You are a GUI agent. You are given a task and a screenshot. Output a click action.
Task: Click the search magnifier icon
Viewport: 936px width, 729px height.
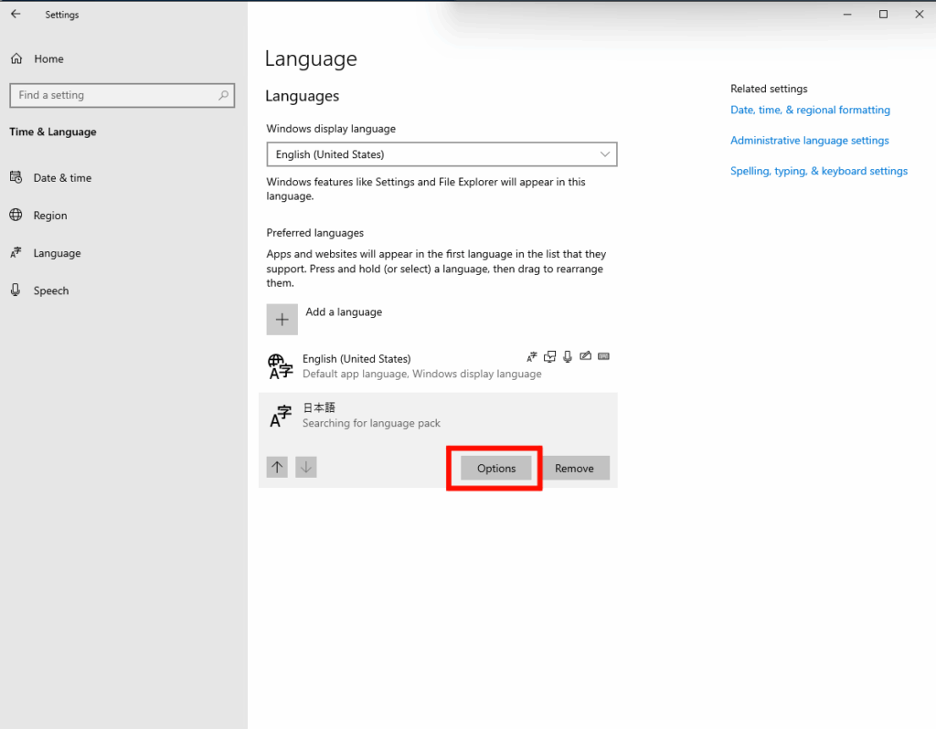223,95
